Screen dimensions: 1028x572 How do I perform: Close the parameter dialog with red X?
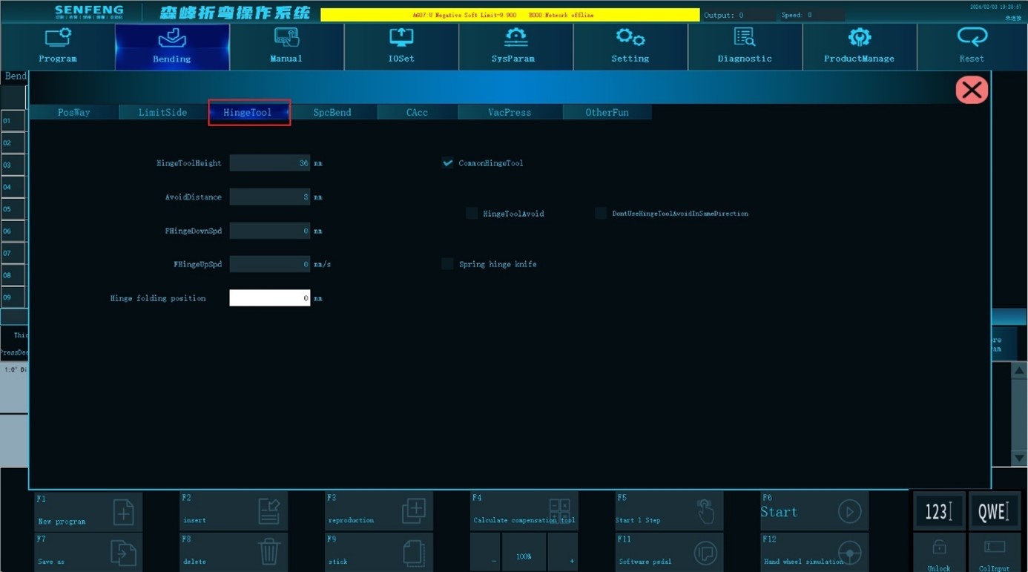[x=972, y=90]
